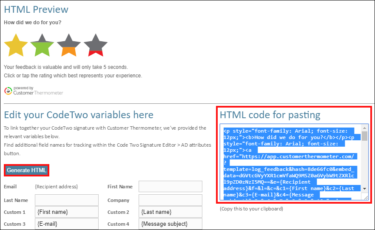This screenshot has width=375, height=230.
Task: Click the Custom 4 field with {Message subject}
Action: point(170,224)
